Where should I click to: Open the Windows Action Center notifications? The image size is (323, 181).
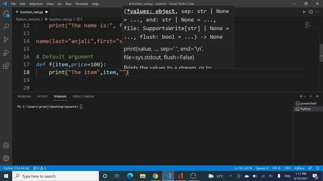pos(315,176)
